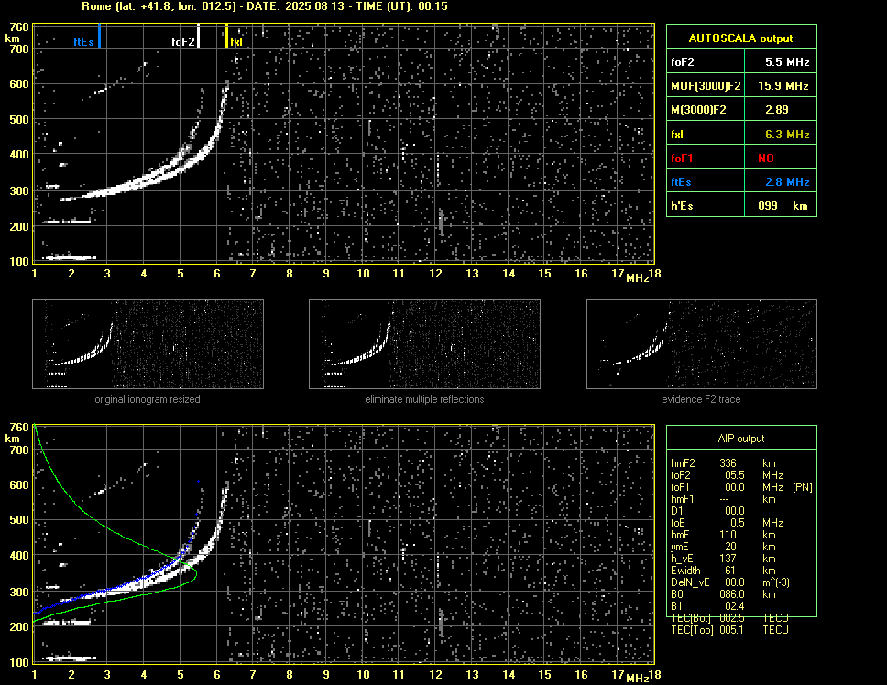Click the hmF2 336 km row
The width and height of the screenshot is (887, 685).
(x=723, y=463)
